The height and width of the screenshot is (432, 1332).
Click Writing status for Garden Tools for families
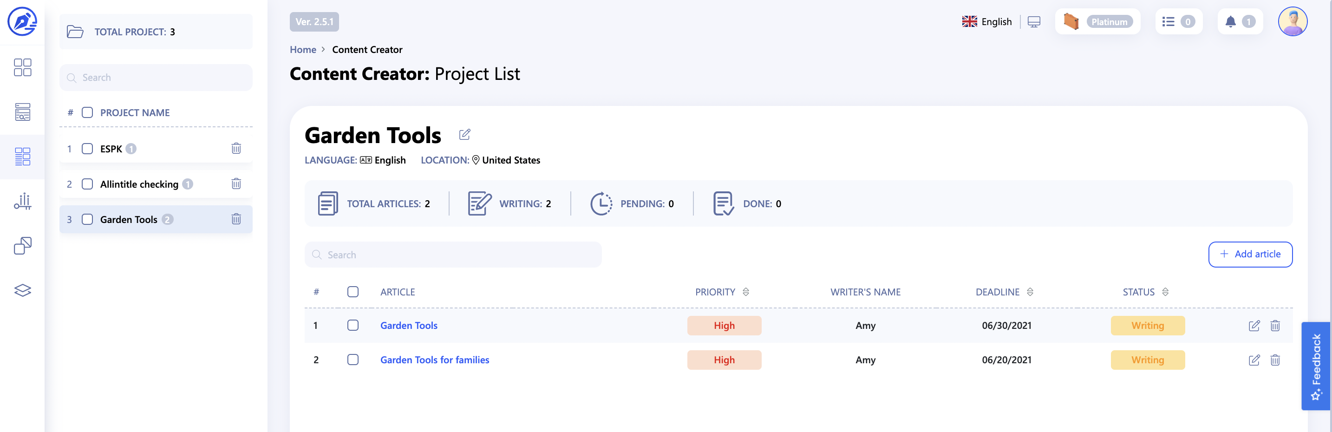(x=1148, y=360)
